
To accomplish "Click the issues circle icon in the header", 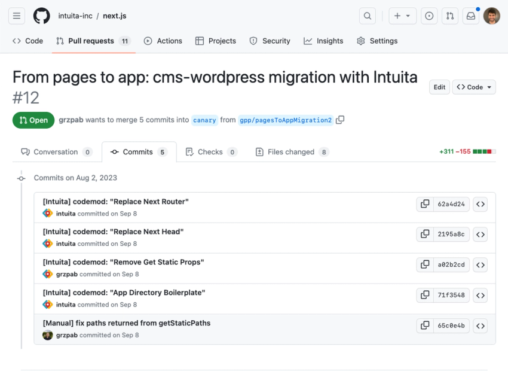I will (429, 16).
